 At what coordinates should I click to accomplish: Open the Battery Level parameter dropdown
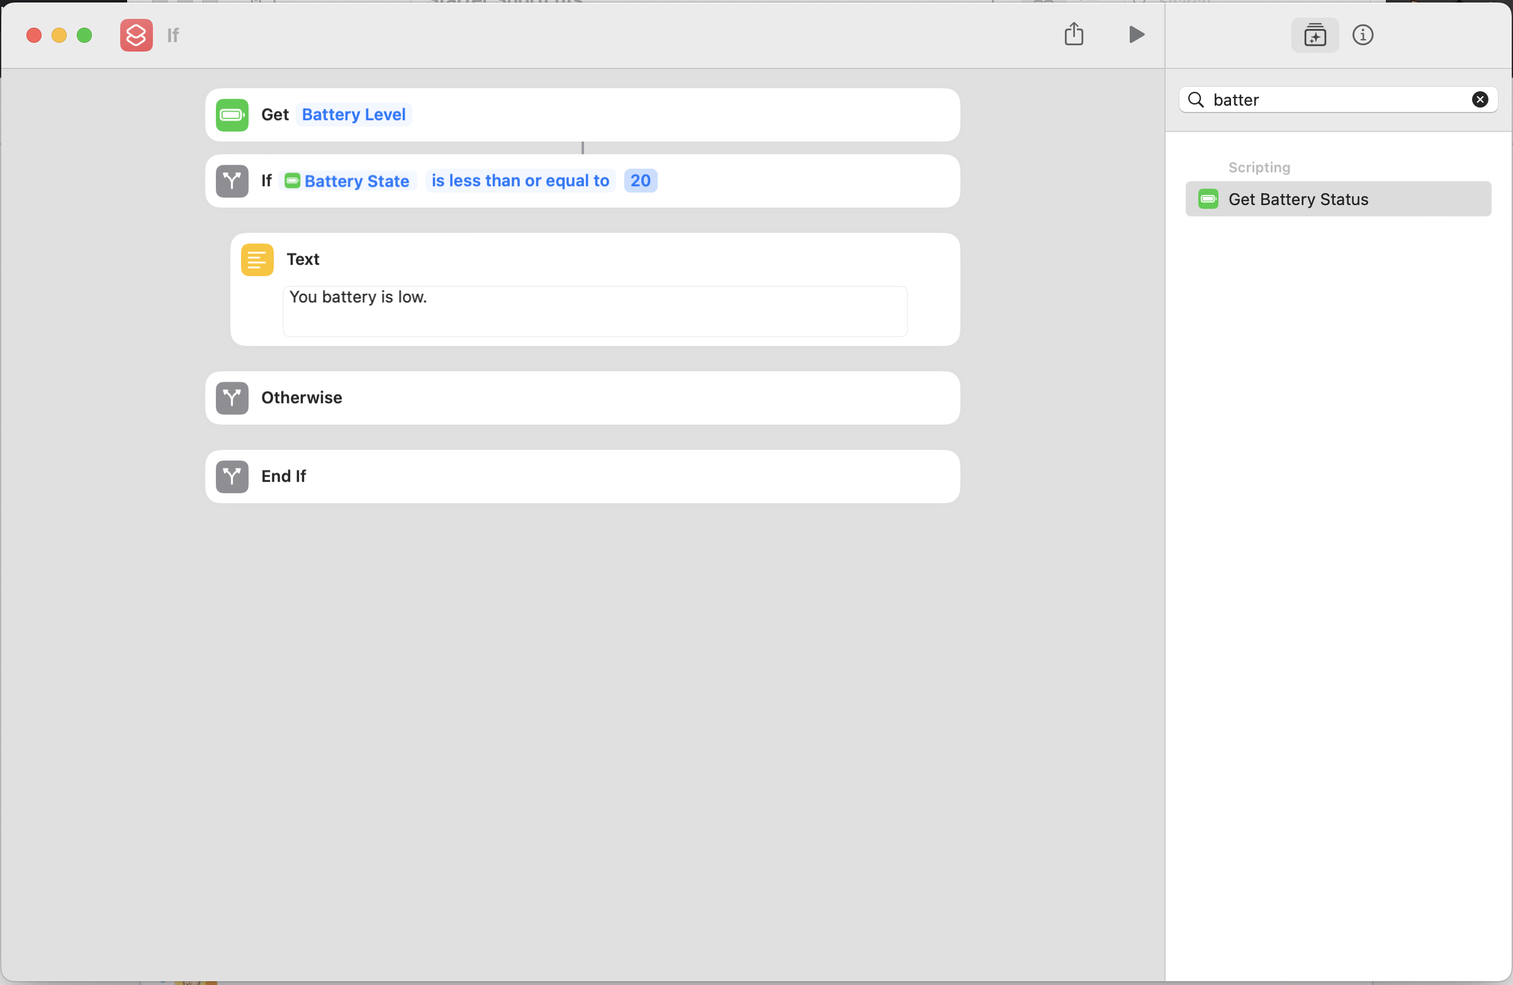tap(354, 115)
